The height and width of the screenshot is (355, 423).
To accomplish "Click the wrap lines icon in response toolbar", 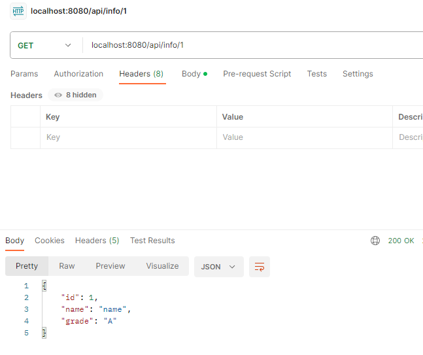I will (260, 267).
